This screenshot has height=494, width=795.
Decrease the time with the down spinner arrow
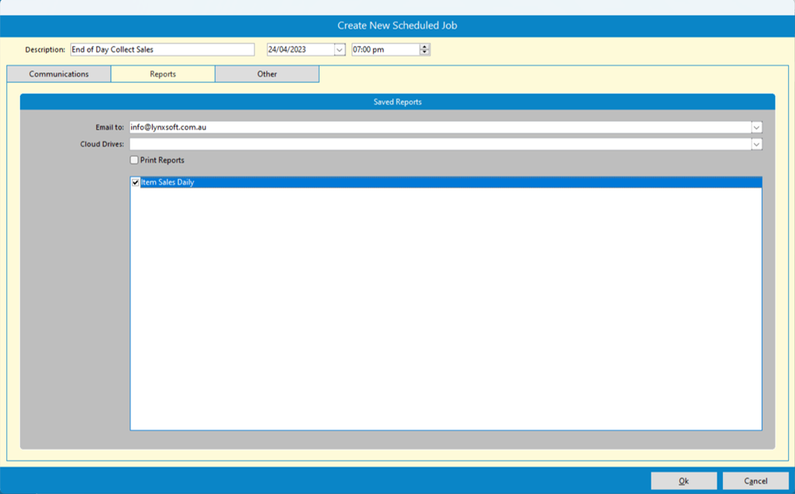coord(424,53)
